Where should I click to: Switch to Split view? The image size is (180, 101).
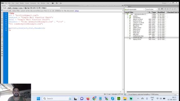point(10,8)
